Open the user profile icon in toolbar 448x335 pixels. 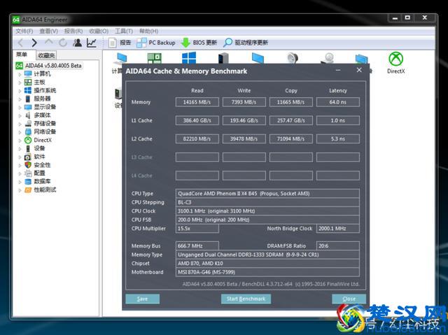click(x=77, y=43)
